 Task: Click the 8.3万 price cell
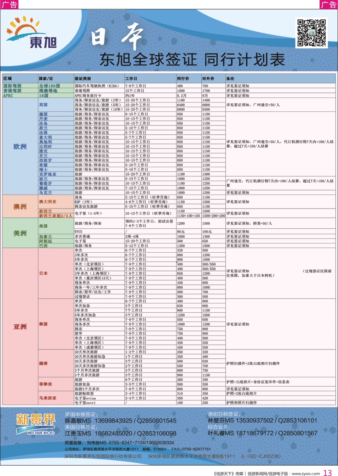pos(189,95)
